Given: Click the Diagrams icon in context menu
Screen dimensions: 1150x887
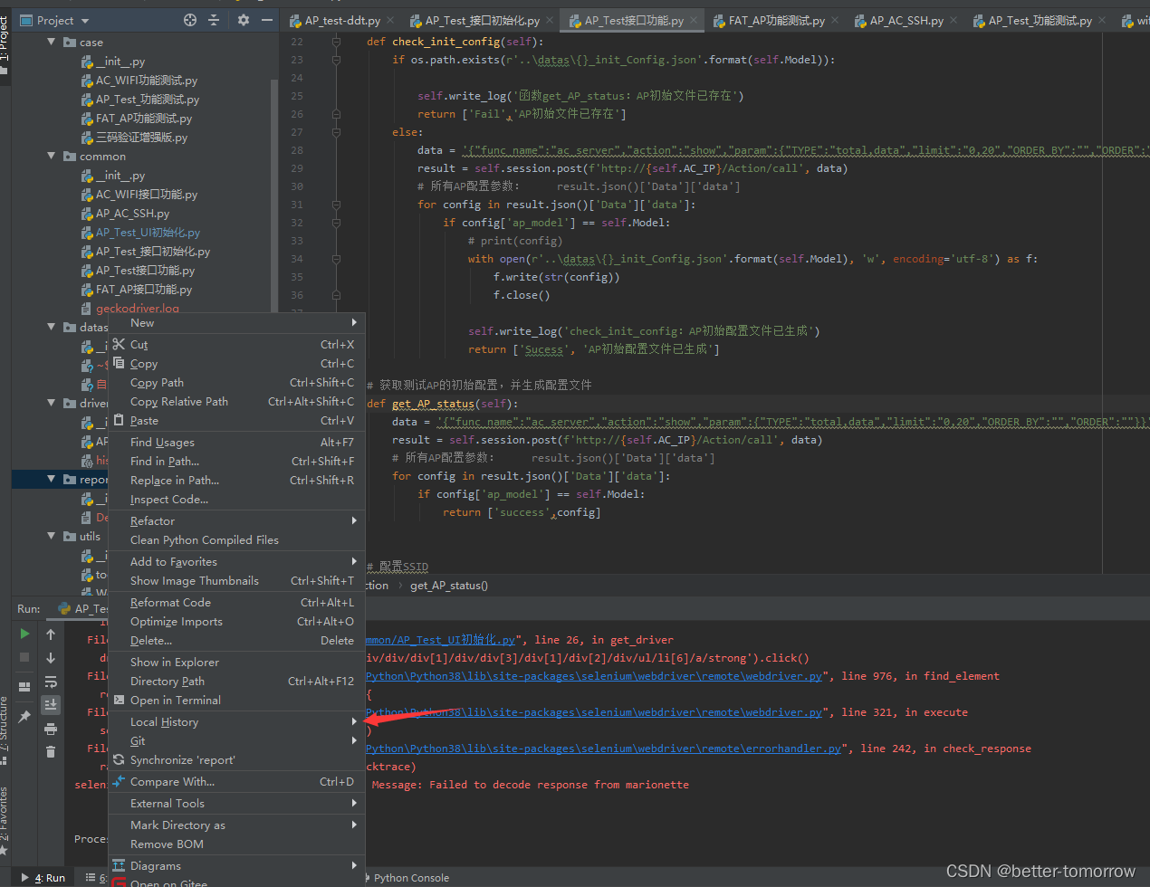Looking at the screenshot, I should point(119,865).
